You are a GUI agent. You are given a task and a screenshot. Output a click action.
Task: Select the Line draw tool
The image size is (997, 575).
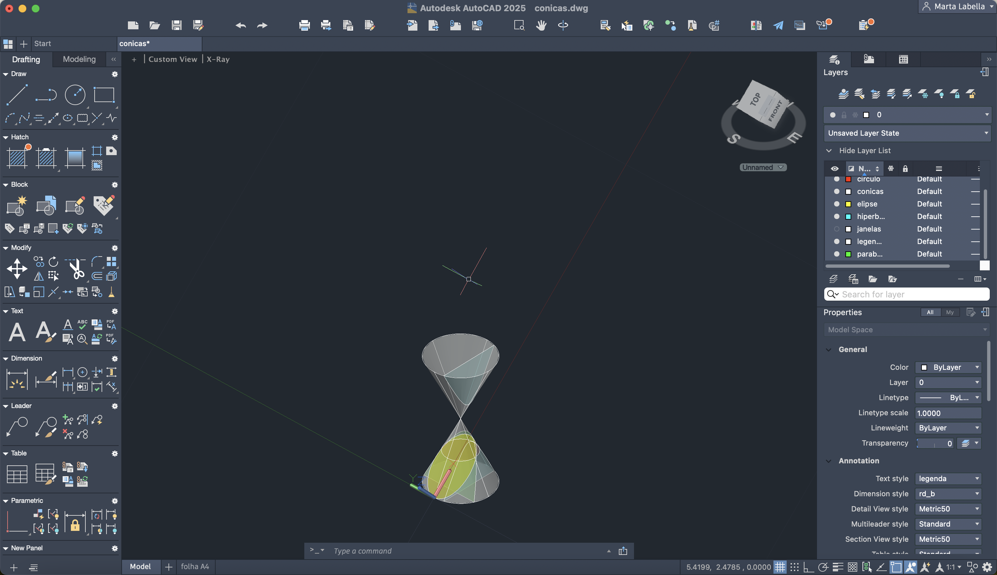pyautogui.click(x=17, y=95)
